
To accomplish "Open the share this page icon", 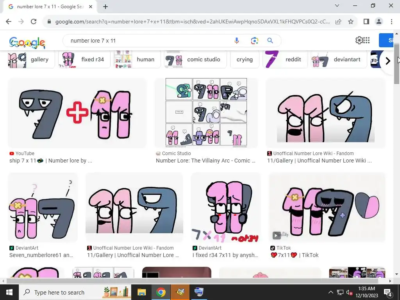I will click(338, 22).
